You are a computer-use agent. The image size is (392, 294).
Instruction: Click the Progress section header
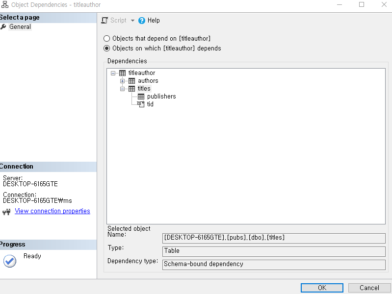[x=48, y=245]
